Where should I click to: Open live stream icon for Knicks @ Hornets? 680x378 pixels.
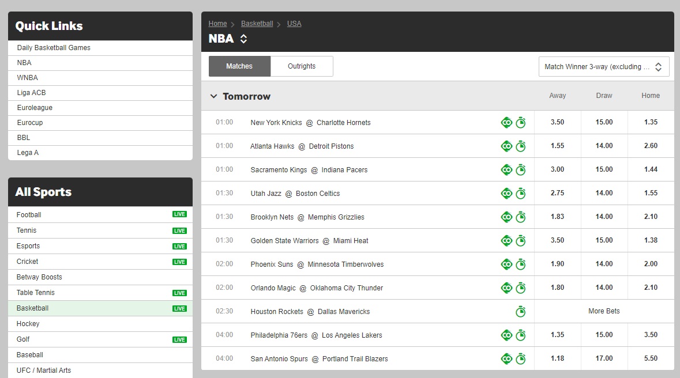pyautogui.click(x=506, y=123)
